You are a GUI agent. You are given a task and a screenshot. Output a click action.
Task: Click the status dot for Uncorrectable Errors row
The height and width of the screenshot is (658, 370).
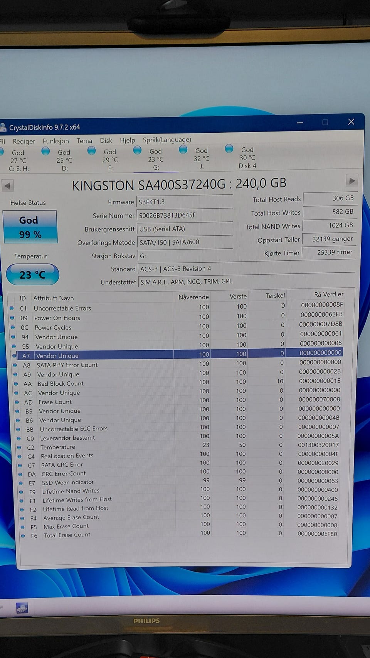[x=11, y=308]
